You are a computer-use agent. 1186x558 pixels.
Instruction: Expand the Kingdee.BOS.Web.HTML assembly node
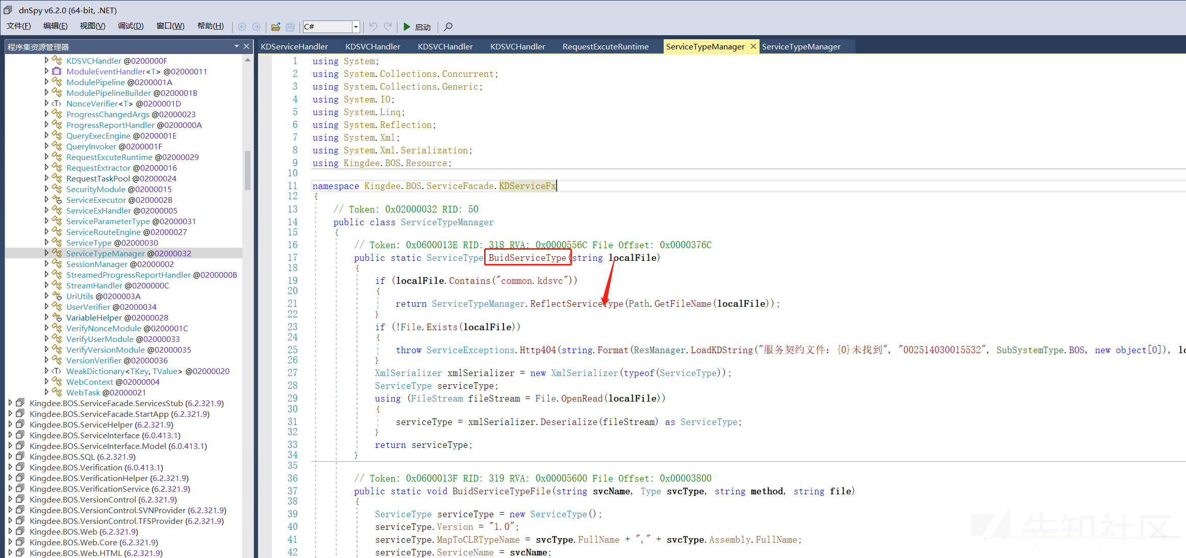click(x=10, y=552)
